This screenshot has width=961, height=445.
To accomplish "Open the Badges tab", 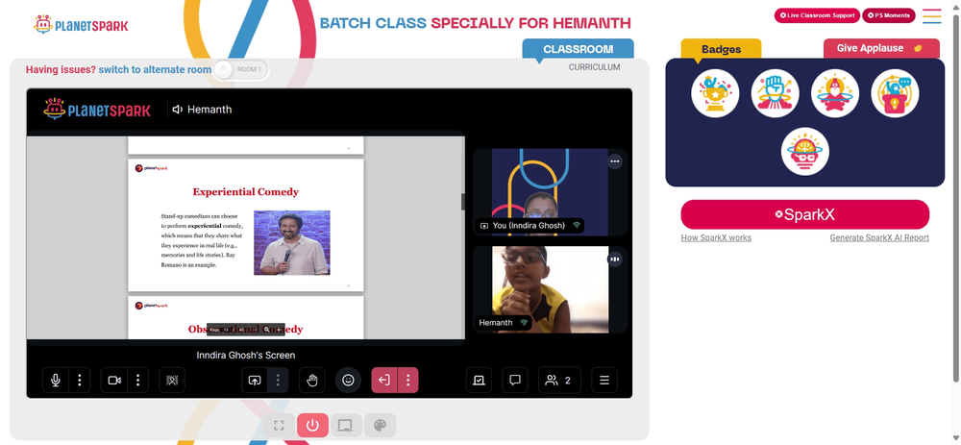I will tap(722, 50).
